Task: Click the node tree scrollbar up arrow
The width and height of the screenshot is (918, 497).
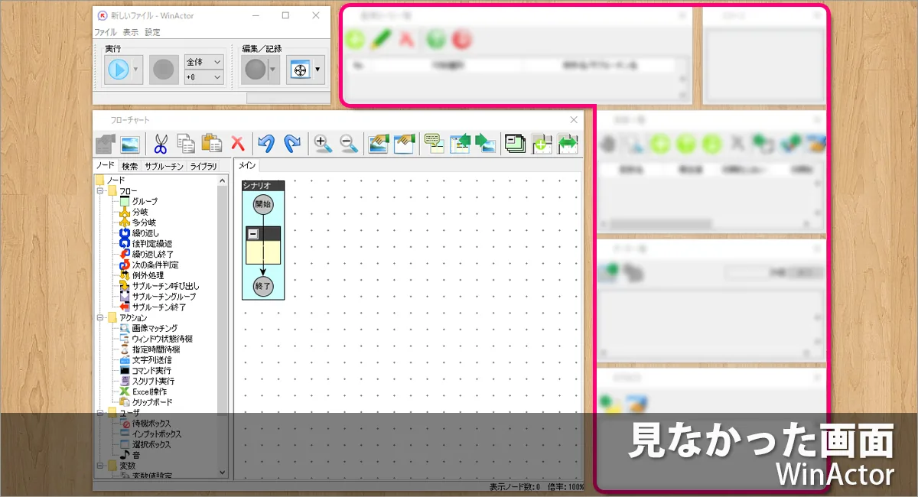Action: 223,181
